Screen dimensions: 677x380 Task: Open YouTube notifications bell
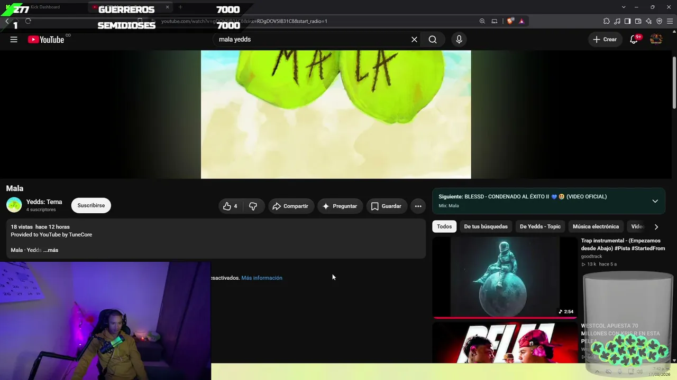[634, 40]
